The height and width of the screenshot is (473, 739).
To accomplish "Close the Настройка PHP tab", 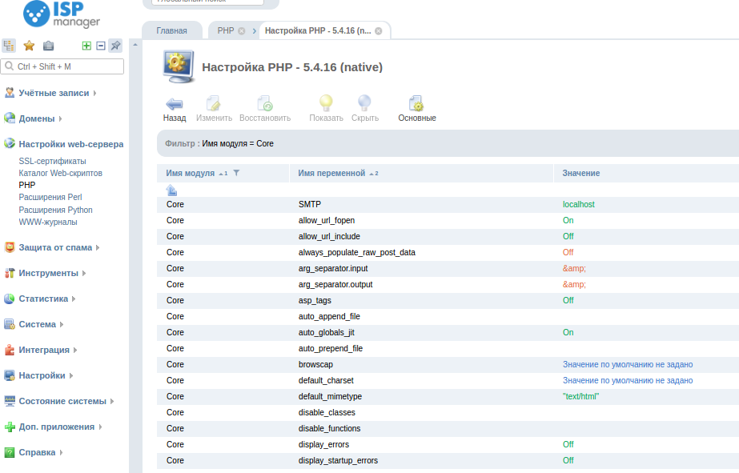I will tap(378, 31).
